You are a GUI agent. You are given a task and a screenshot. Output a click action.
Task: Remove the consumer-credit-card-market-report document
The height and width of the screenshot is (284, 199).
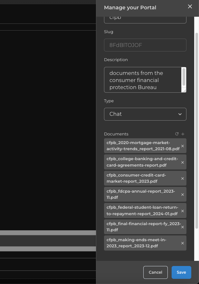(x=183, y=179)
